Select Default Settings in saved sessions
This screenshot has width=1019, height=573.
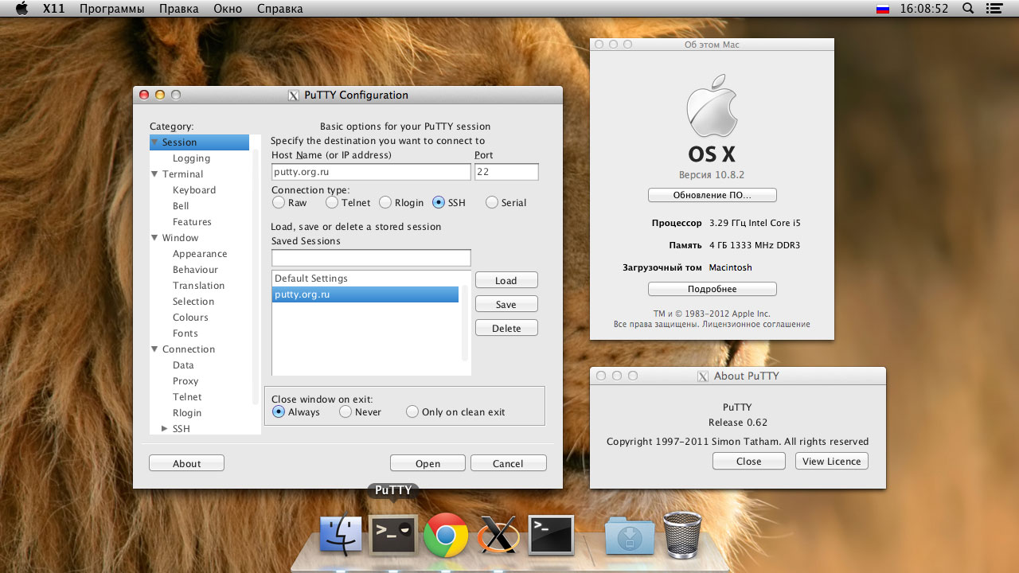pos(365,279)
